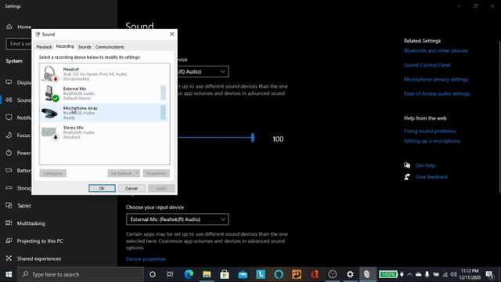Close the Sound dialog
The width and height of the screenshot is (501, 282).
(x=172, y=34)
